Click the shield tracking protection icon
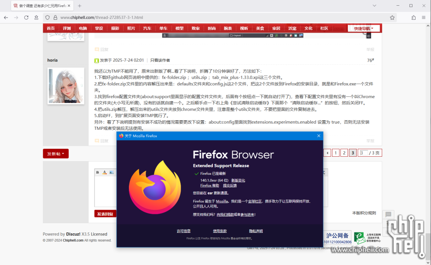Image resolution: width=431 pixels, height=265 pixels. [47, 17]
